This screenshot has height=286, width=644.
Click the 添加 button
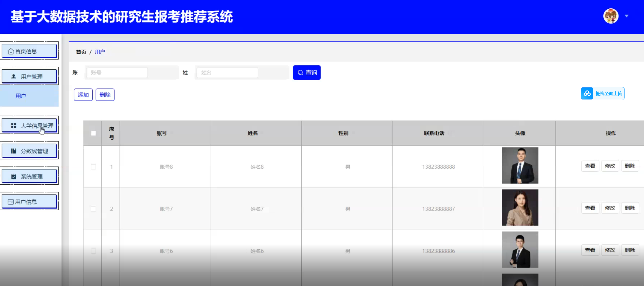click(83, 95)
